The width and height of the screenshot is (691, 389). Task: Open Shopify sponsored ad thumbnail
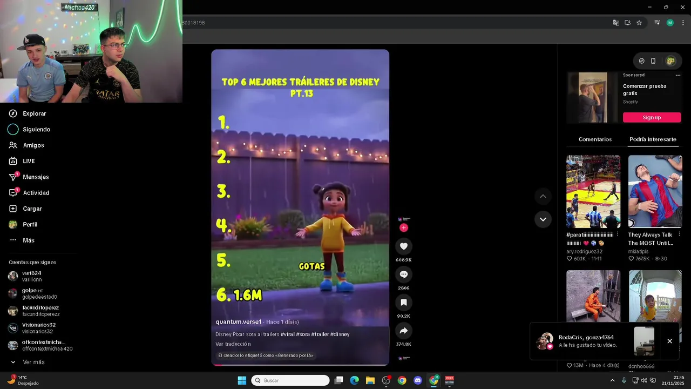click(x=593, y=98)
